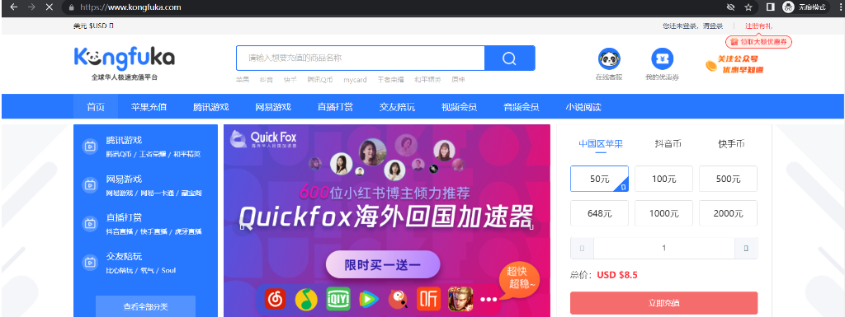This screenshot has width=845, height=317.
Task: Switch to the 中国区苹果 tab
Action: point(601,144)
